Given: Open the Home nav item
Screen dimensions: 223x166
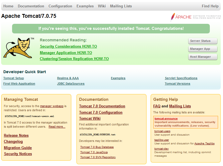Looking at the screenshot, I should pos(8,6).
